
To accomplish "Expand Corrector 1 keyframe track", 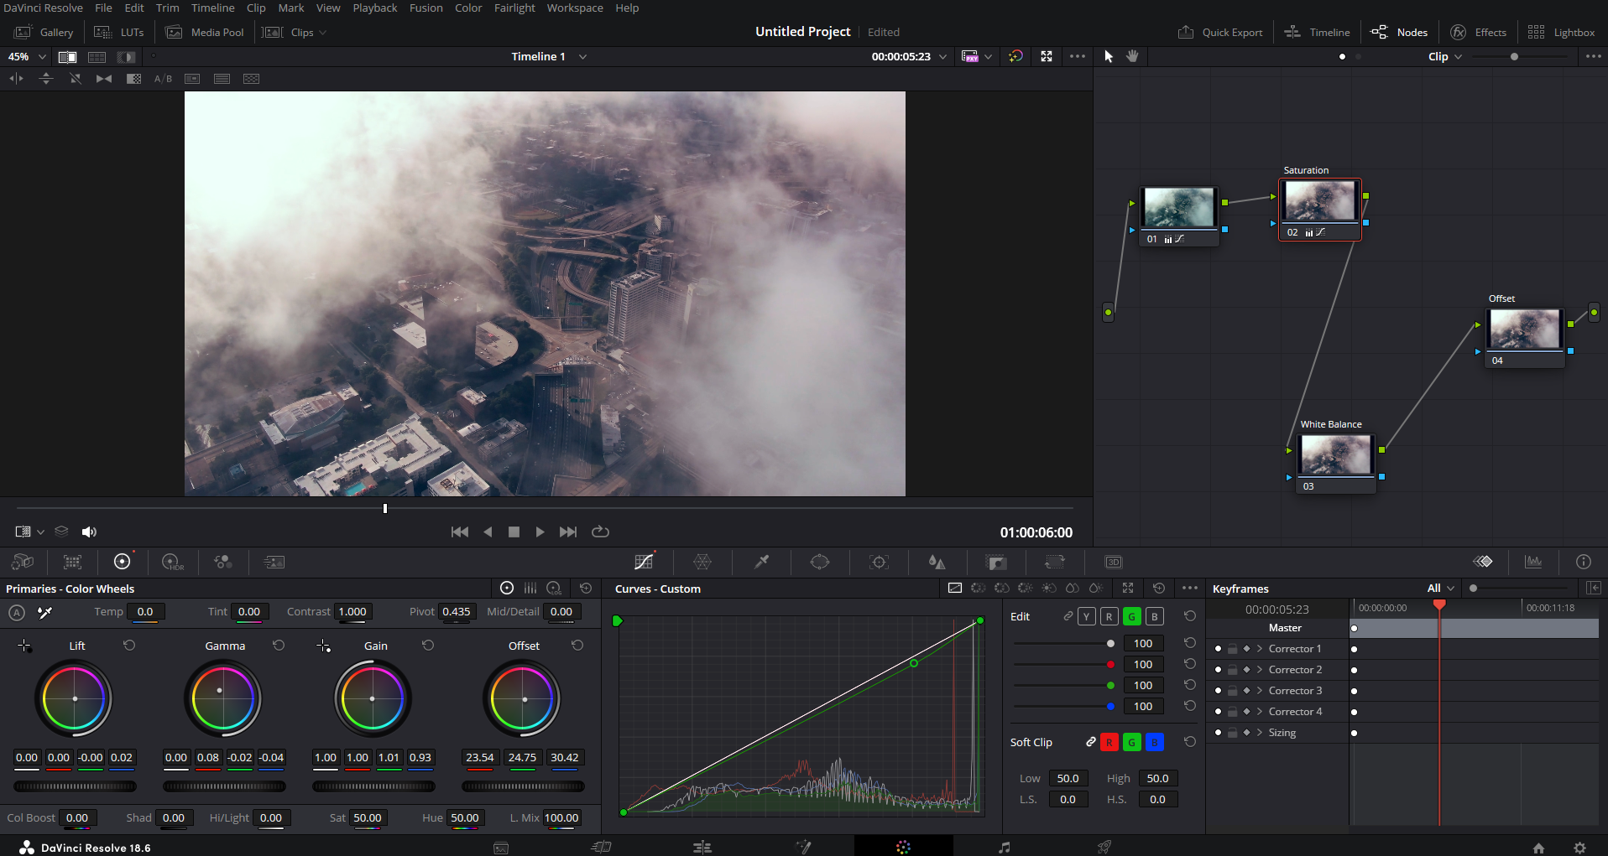I will (x=1260, y=649).
